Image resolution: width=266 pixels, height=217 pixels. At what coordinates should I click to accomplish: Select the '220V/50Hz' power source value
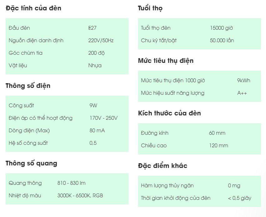coord(101,40)
